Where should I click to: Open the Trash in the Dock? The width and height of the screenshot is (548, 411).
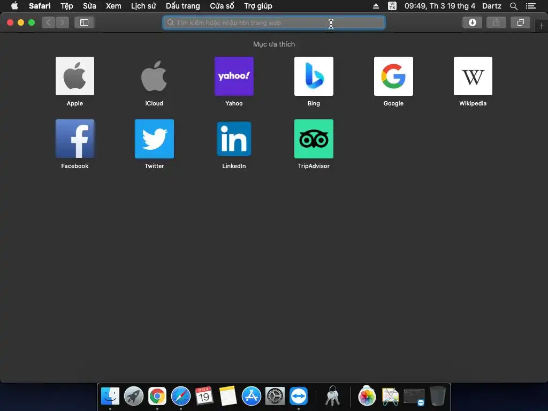click(437, 397)
